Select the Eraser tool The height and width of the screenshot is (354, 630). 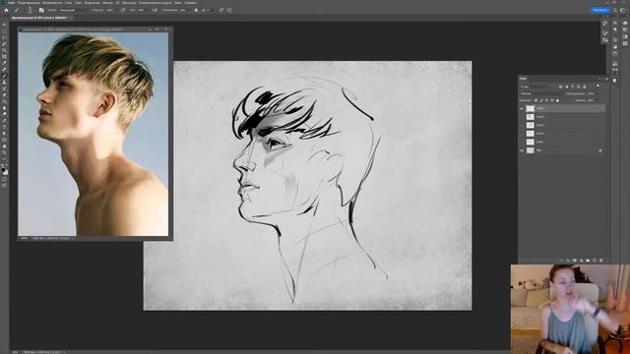(4, 94)
